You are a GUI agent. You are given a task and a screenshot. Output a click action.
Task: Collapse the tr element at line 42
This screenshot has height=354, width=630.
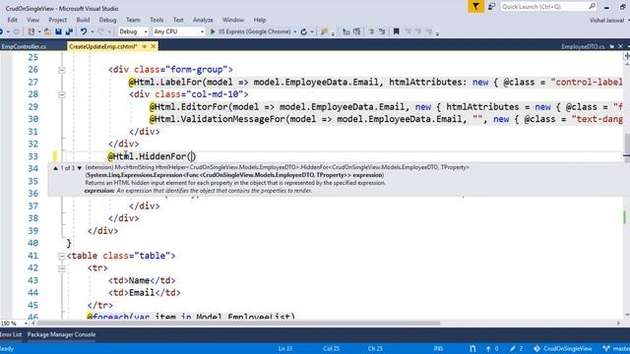[x=62, y=268]
